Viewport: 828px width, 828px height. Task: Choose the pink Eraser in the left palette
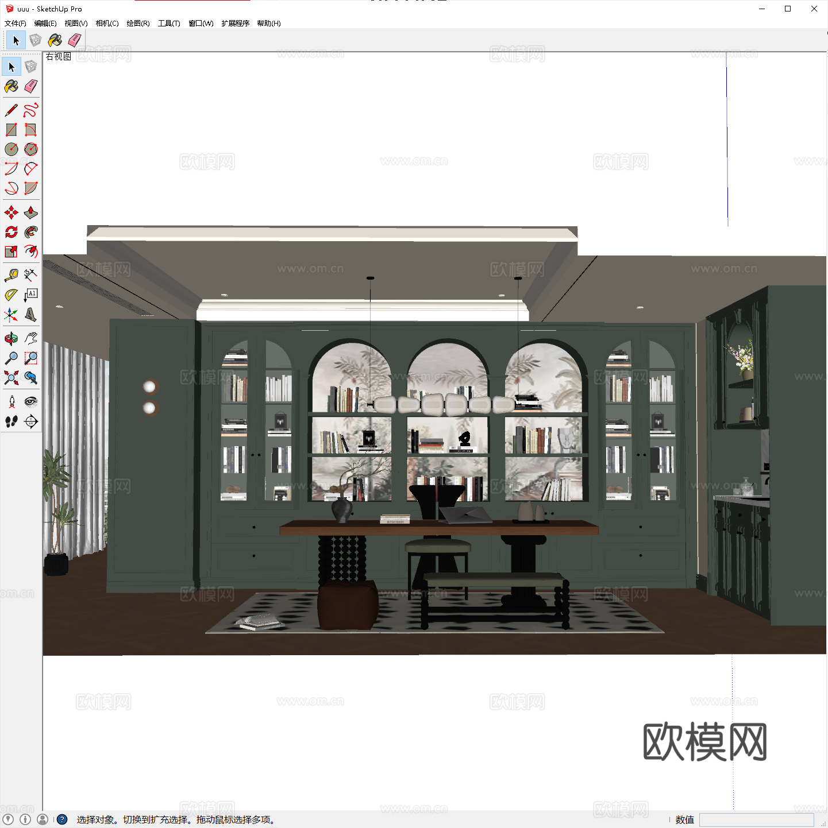tap(31, 86)
